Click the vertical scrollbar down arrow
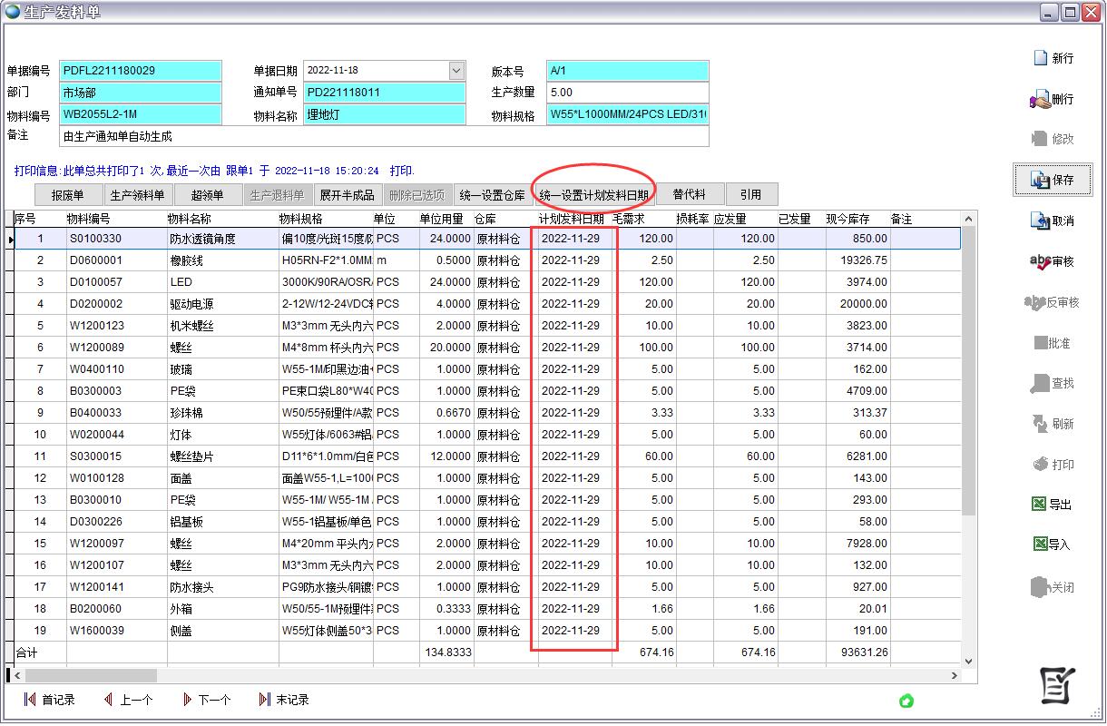 967,661
